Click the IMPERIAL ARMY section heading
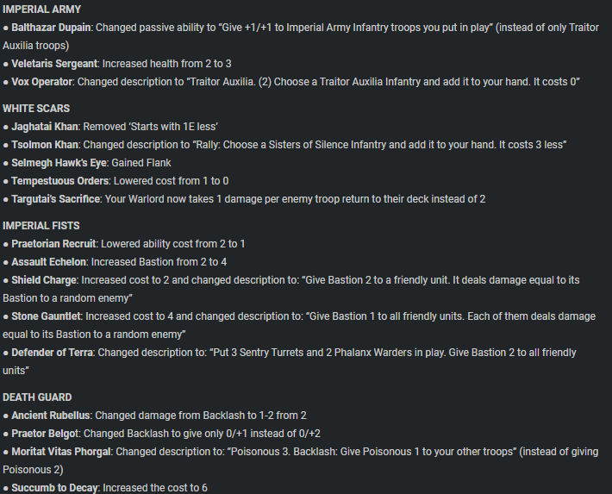Viewport: 612px width, 494px height. tap(41, 9)
